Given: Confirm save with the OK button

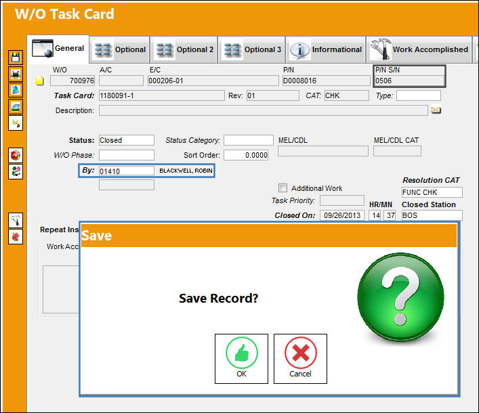Looking at the screenshot, I should 241,359.
